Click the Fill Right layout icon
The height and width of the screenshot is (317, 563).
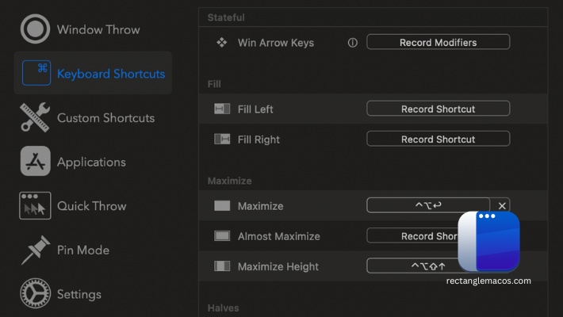222,139
